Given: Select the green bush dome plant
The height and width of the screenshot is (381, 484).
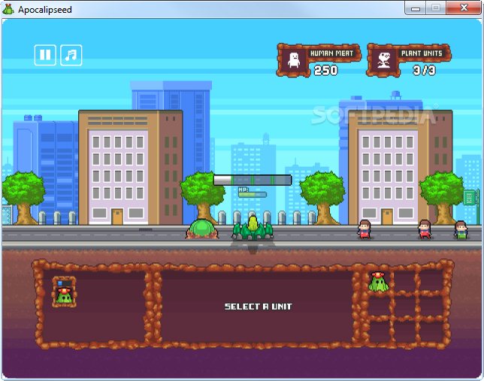Looking at the screenshot, I should pos(202,228).
